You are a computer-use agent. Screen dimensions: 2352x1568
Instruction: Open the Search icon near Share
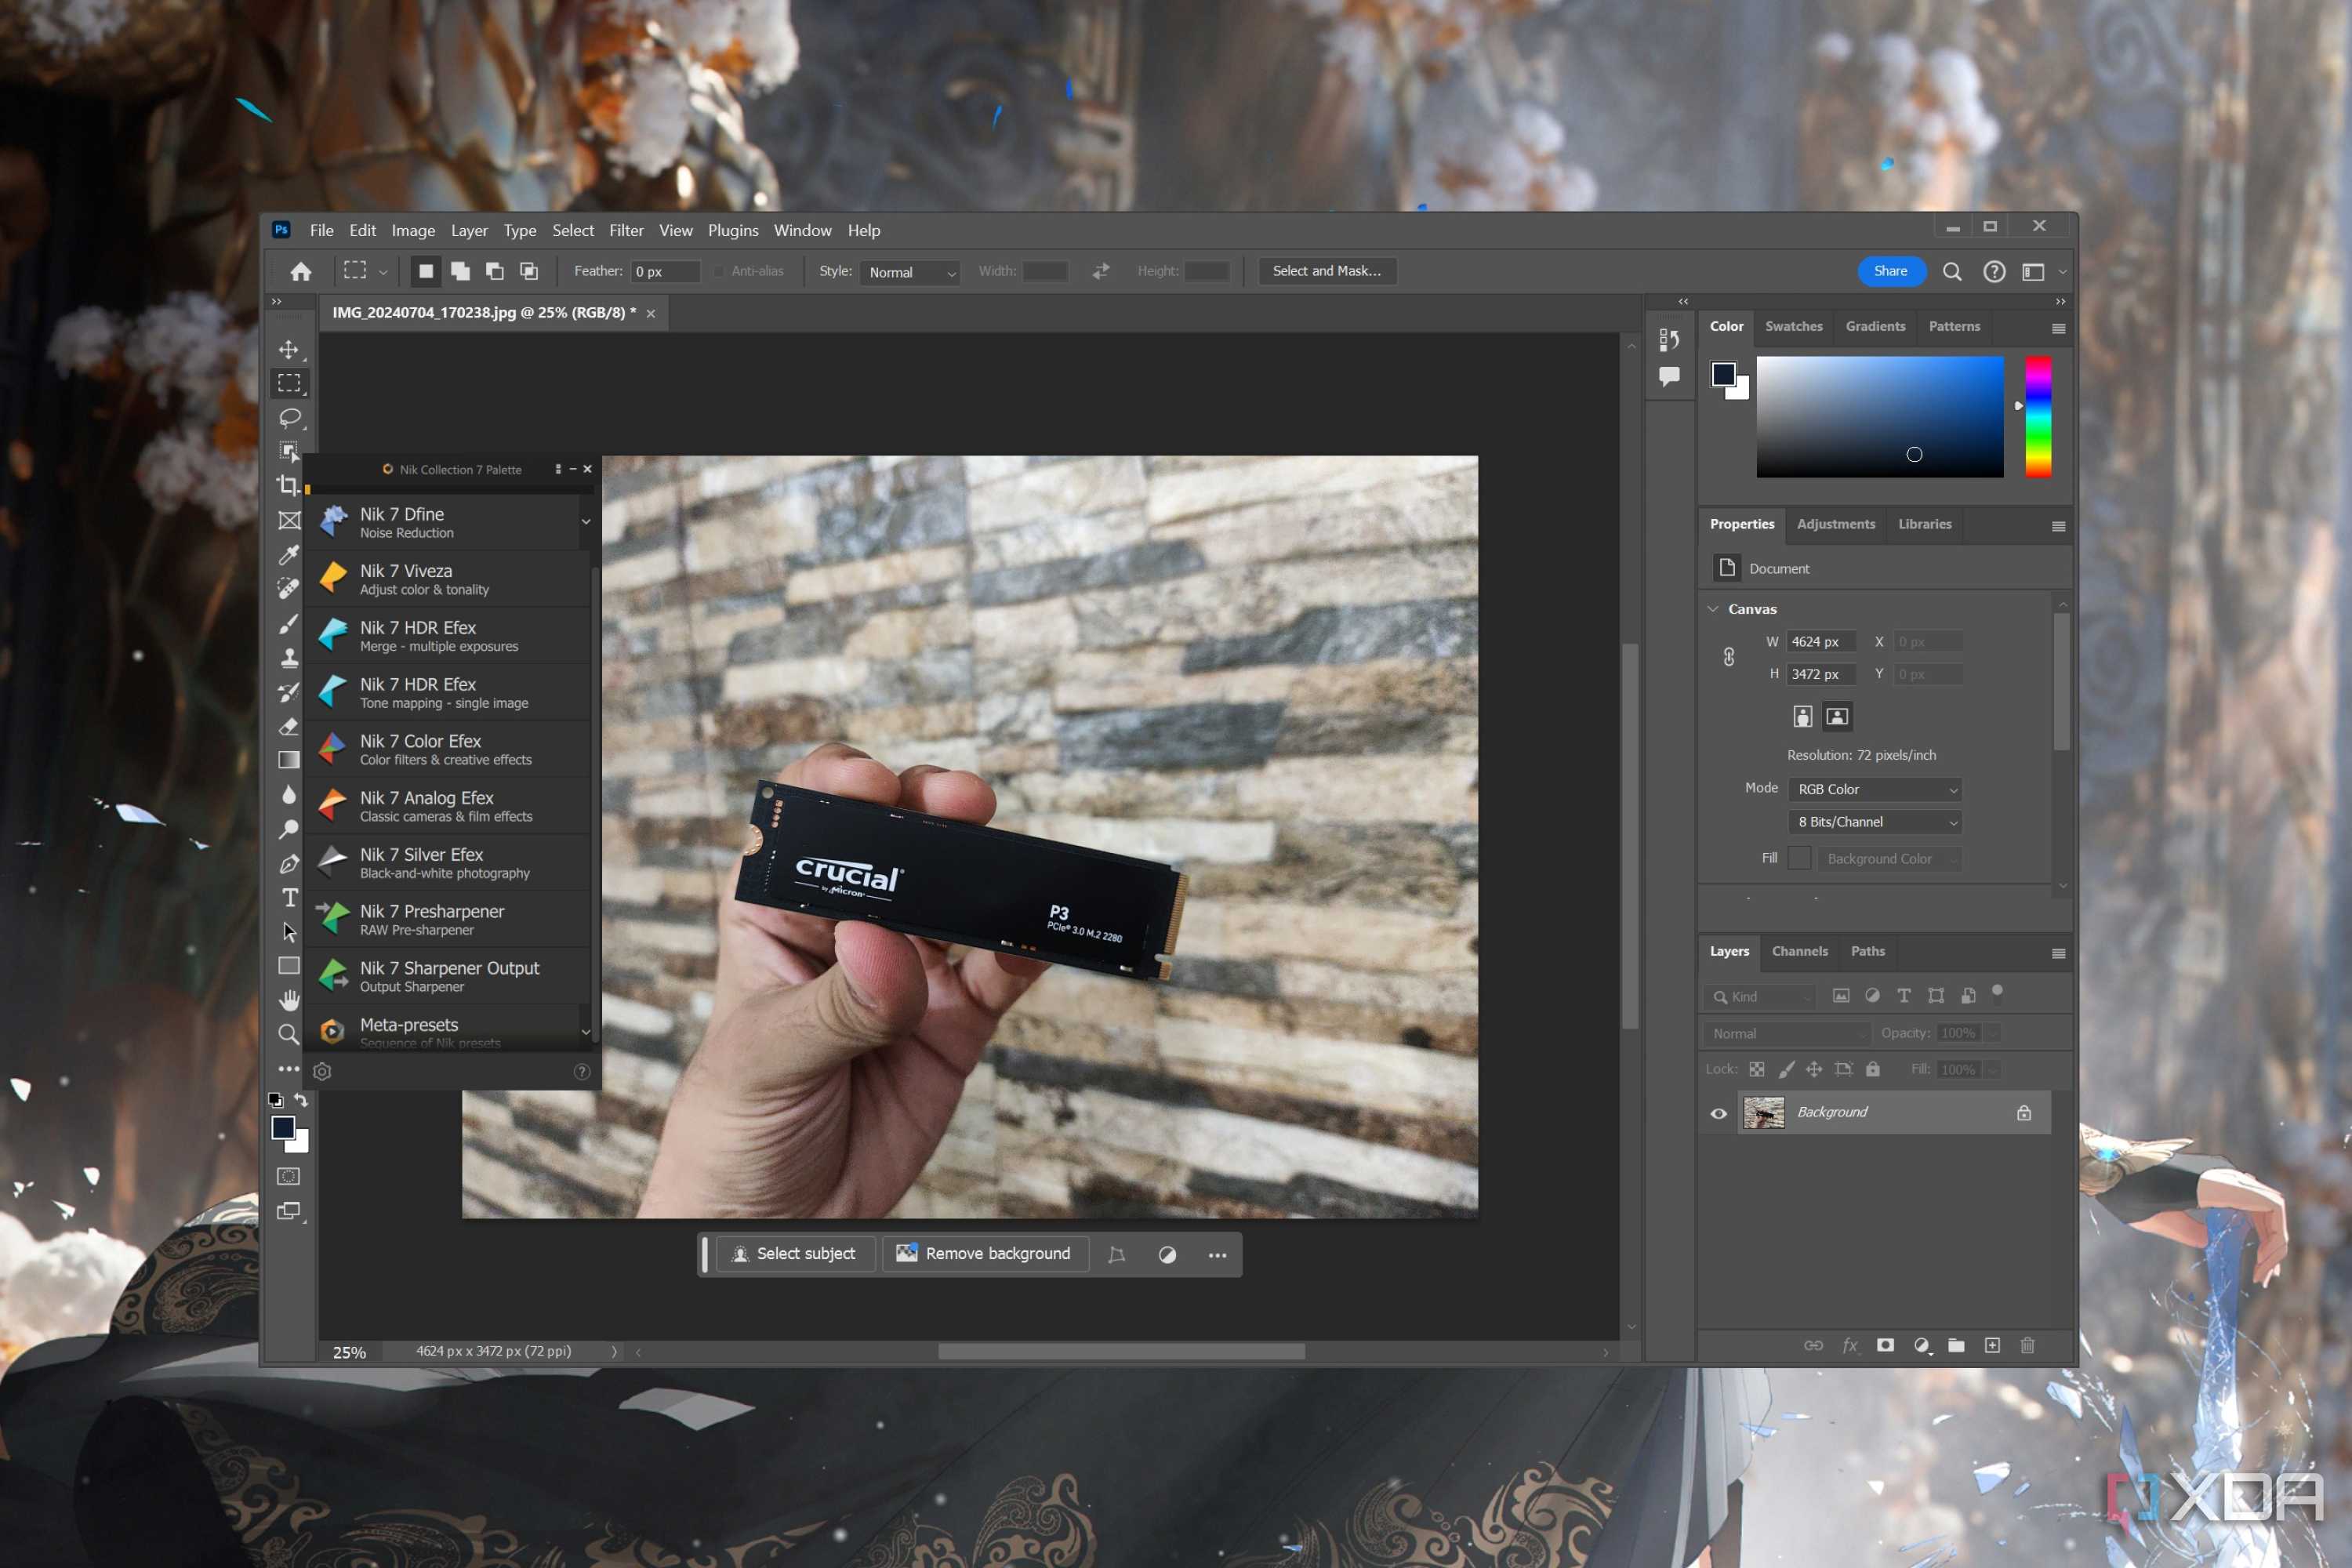point(1951,271)
